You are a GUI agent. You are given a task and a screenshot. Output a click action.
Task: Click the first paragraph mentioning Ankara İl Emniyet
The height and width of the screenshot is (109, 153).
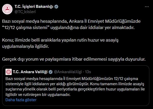coord(71,24)
